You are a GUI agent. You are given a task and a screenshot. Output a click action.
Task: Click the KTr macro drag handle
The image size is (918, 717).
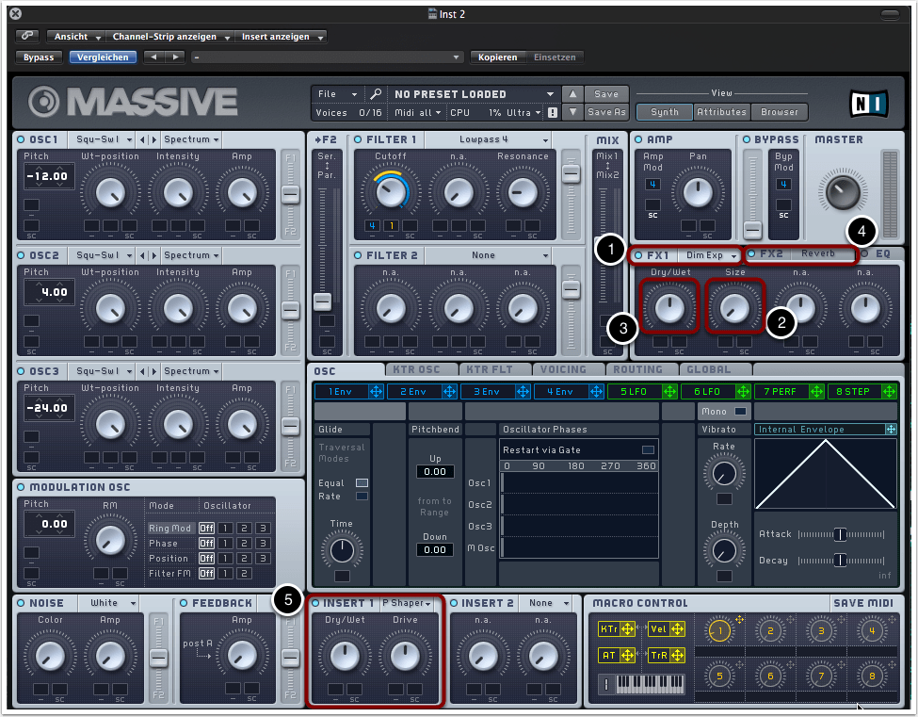pos(626,629)
